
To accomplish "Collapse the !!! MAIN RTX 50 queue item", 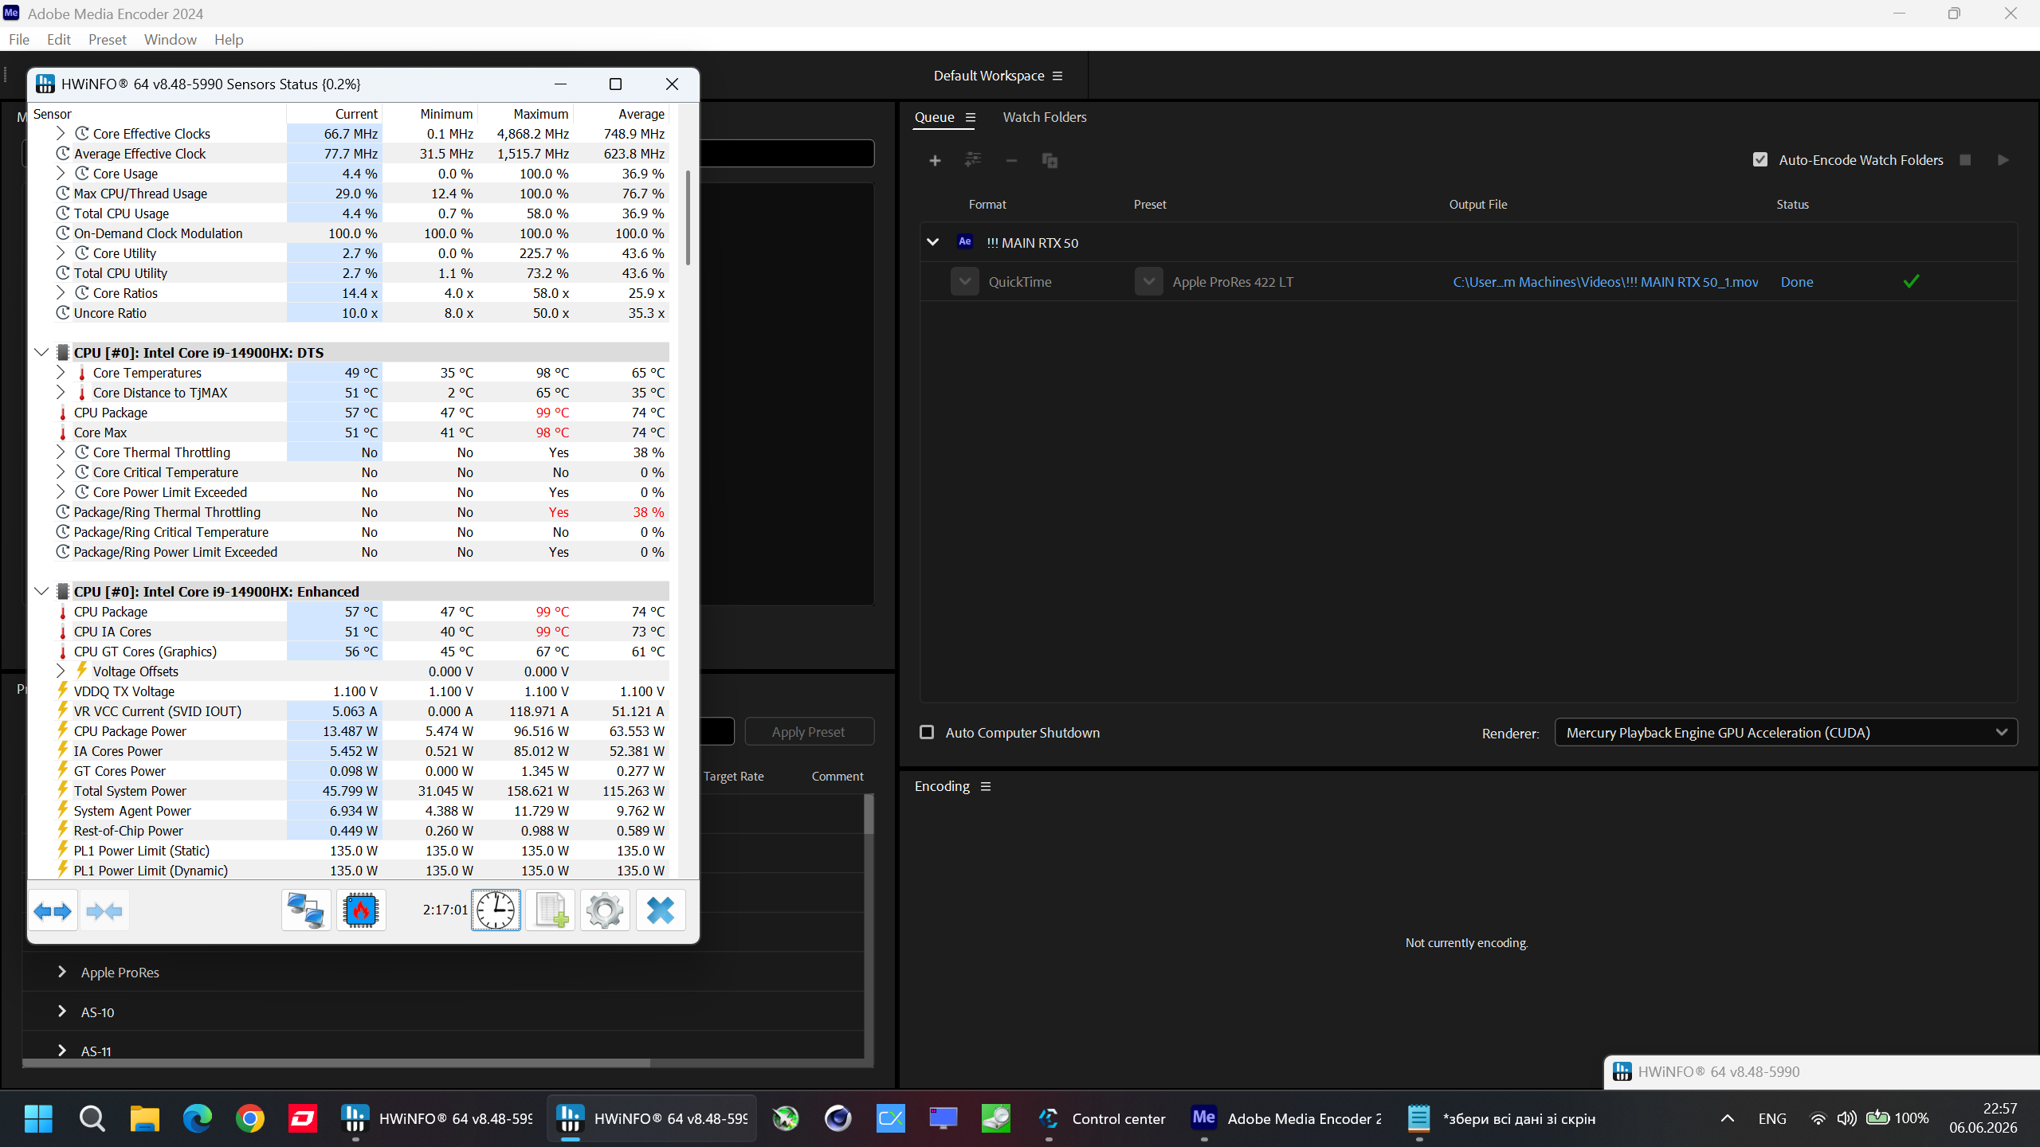I will point(932,242).
